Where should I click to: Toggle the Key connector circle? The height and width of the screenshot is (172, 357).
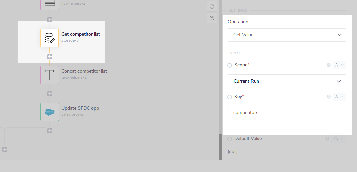(230, 97)
